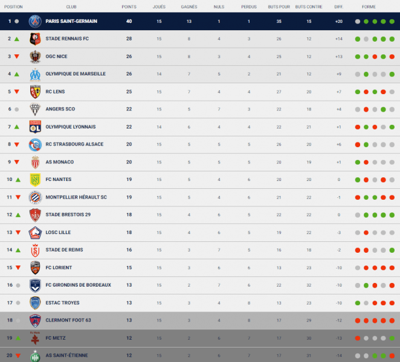Click the LOSC Lille club logo
The width and height of the screenshot is (400, 362).
tap(34, 233)
